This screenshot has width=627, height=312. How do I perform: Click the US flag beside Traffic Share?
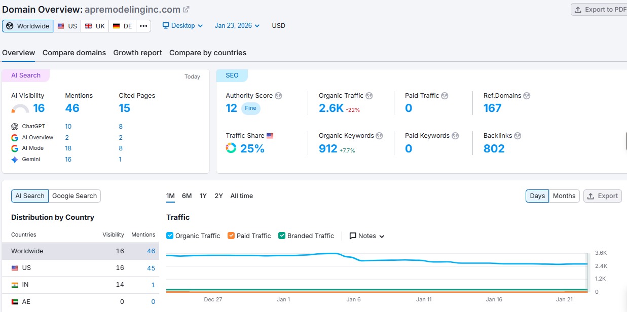pyautogui.click(x=269, y=135)
